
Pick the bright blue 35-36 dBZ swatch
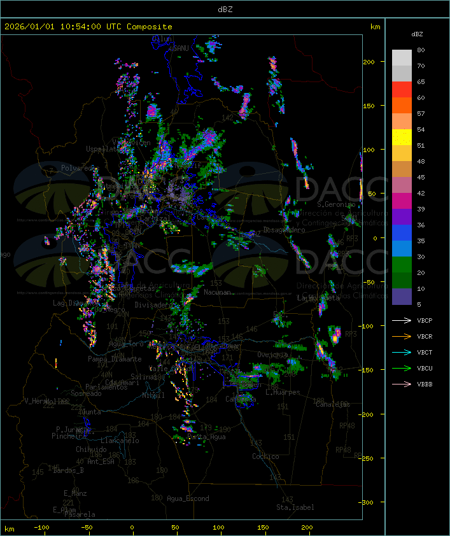pos(402,233)
